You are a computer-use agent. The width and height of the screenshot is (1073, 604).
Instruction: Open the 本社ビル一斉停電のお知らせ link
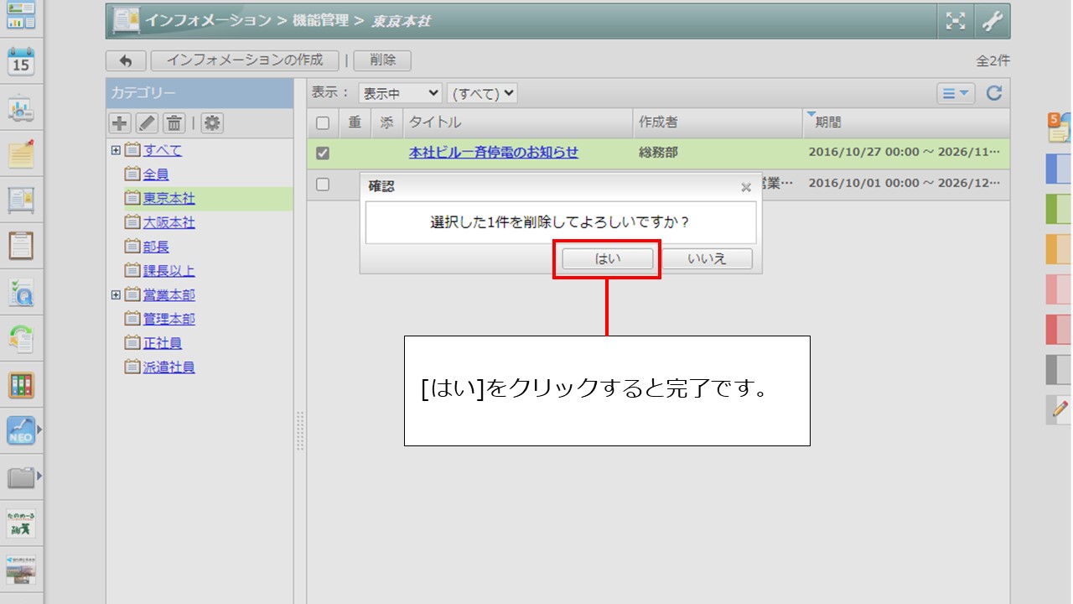494,153
